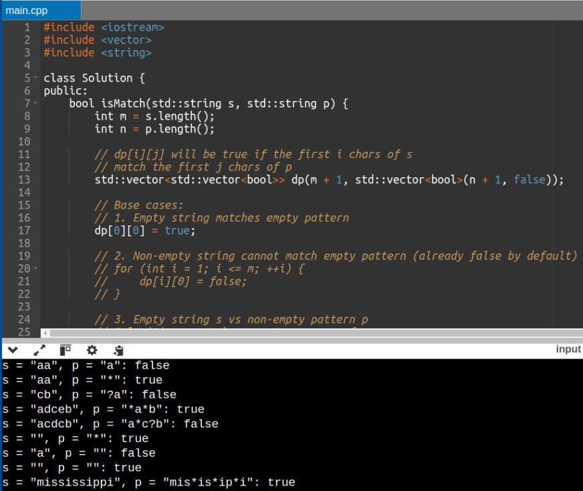Screen dimensions: 583x491
Task: Click the 'class Solution {' text
Action: (x=94, y=78)
